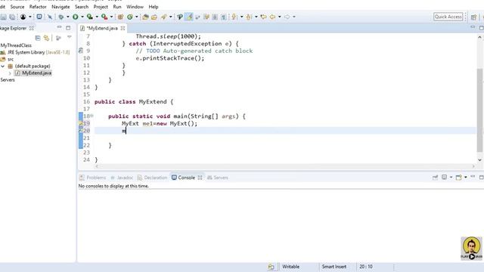Click Collapse All in Package Explorer
484x272 pixels.
click(38, 38)
